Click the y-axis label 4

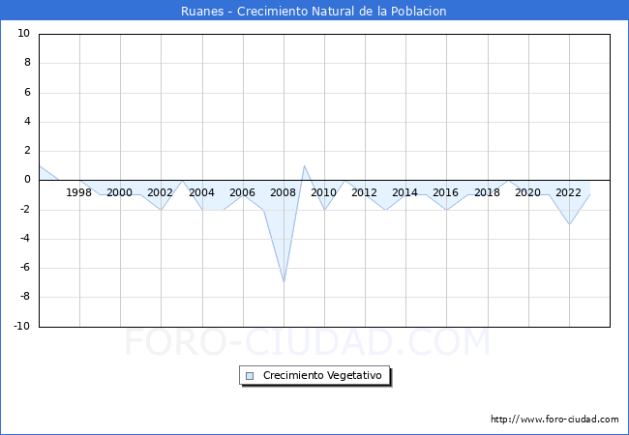coord(27,122)
